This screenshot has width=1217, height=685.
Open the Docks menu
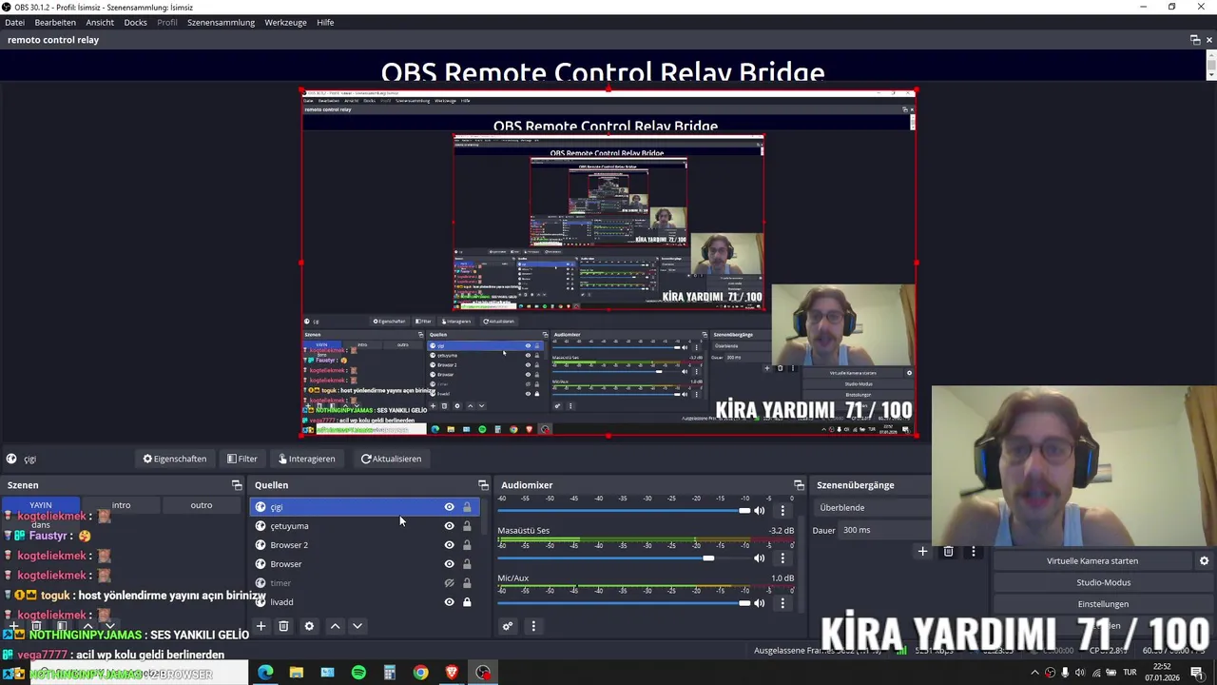click(x=136, y=22)
